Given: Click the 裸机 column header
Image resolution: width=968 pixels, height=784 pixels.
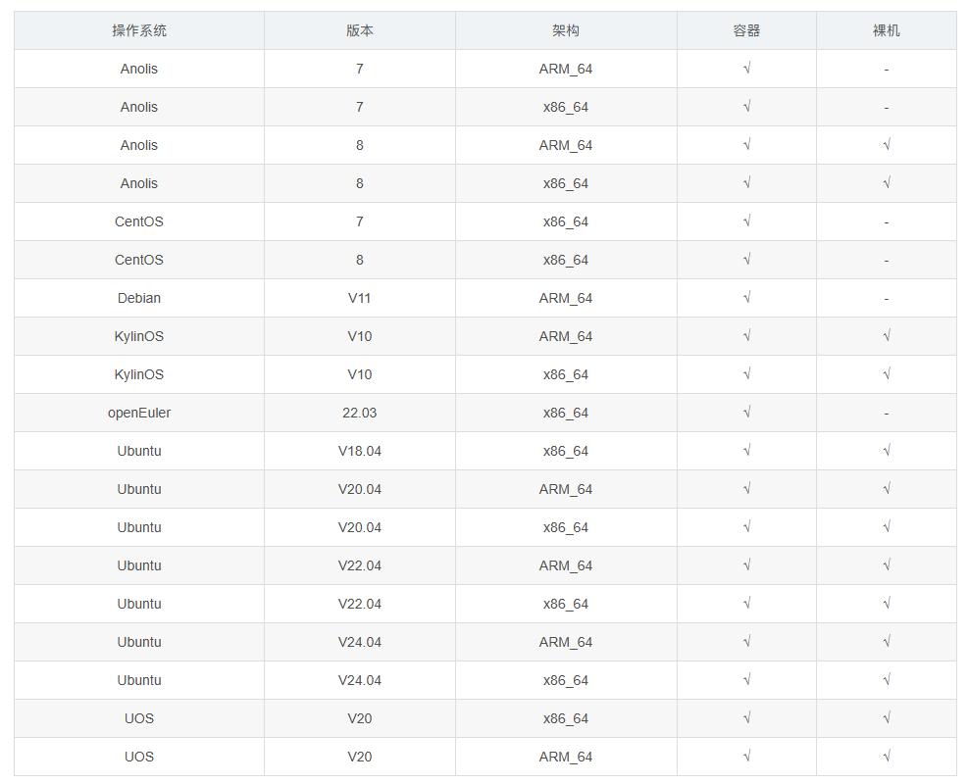Looking at the screenshot, I should pyautogui.click(x=886, y=30).
